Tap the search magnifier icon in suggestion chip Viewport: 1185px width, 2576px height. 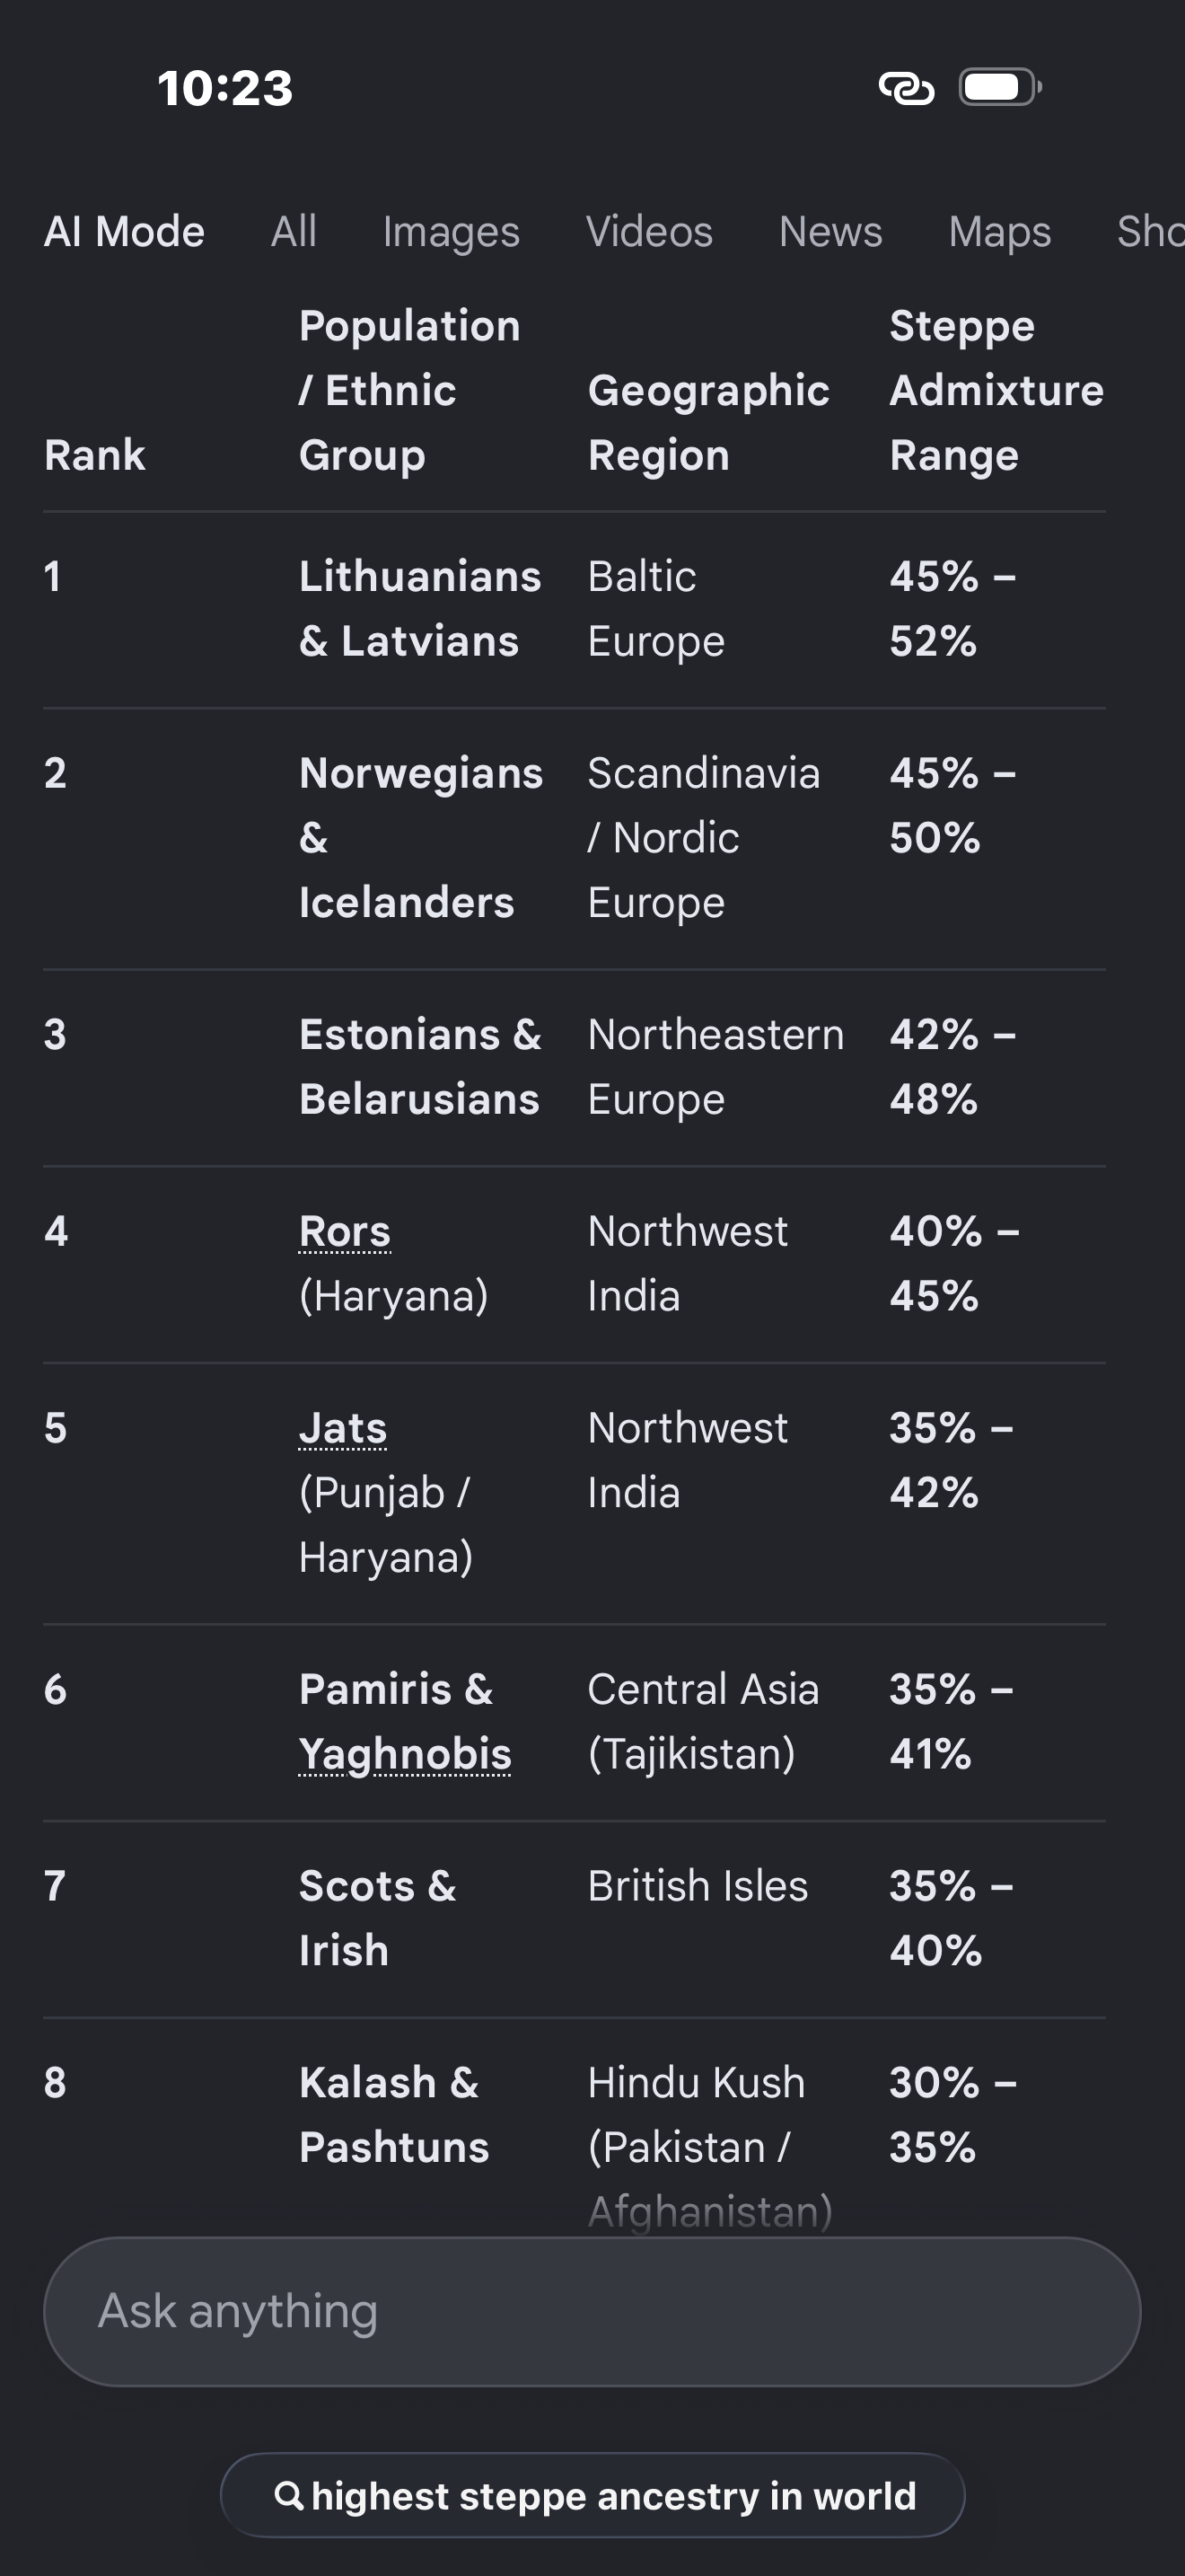[x=289, y=2495]
